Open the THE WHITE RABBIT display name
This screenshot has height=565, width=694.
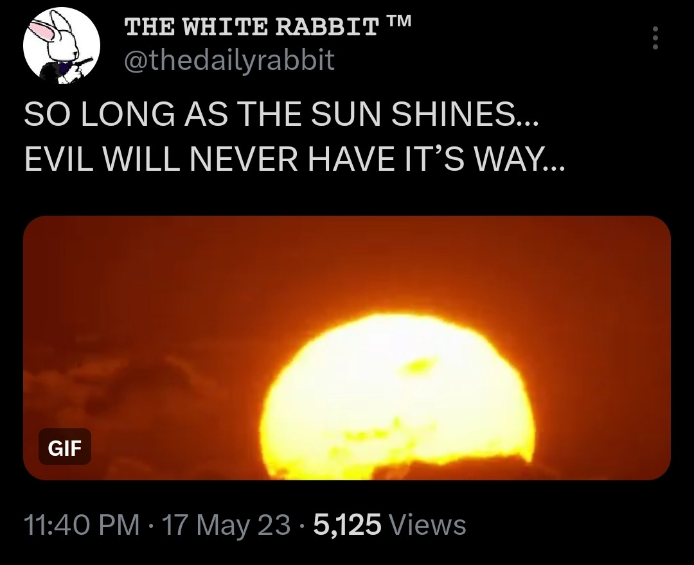point(252,28)
